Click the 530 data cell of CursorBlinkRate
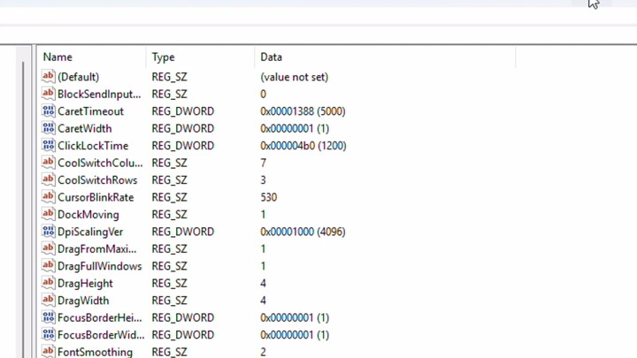The image size is (637, 358). coord(269,197)
